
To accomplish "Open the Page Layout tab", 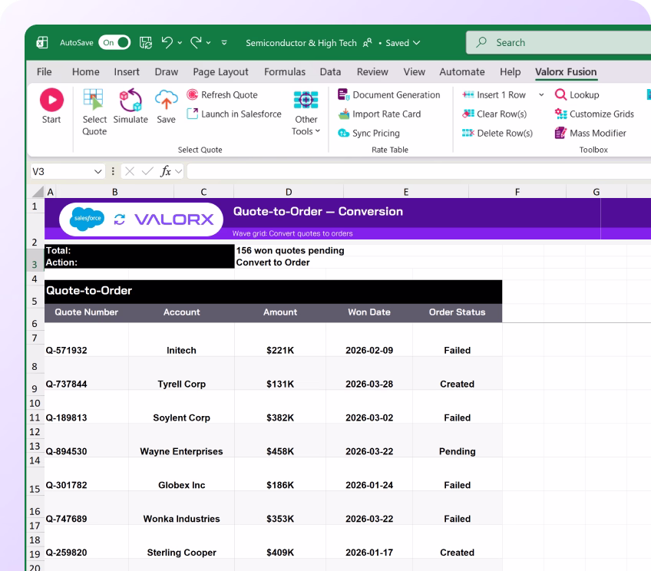I will [220, 72].
